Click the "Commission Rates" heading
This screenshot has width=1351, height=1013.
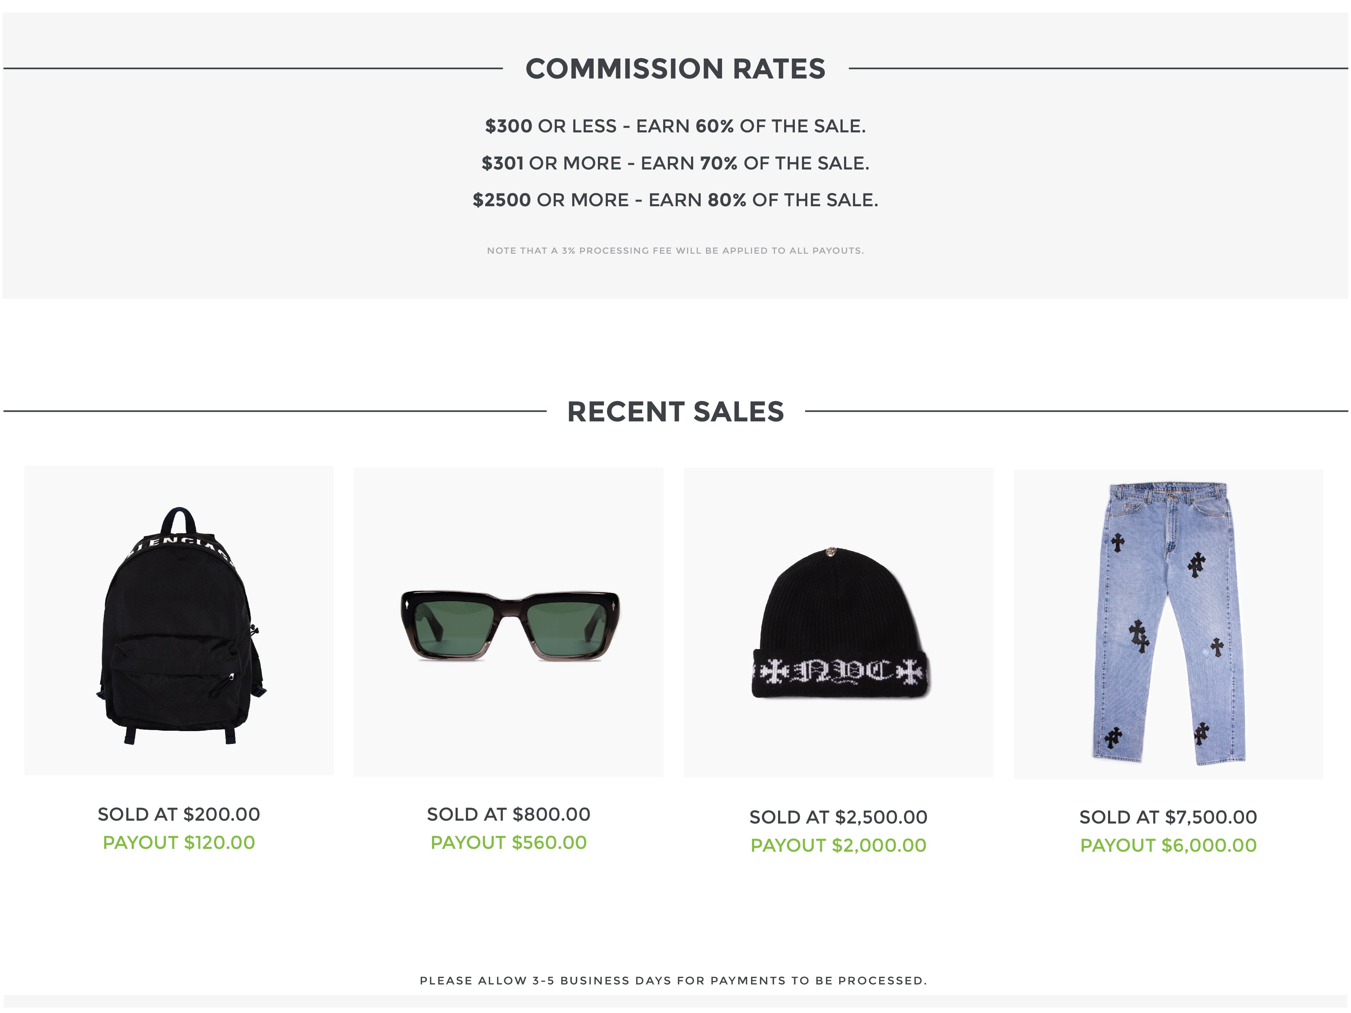pyautogui.click(x=675, y=69)
